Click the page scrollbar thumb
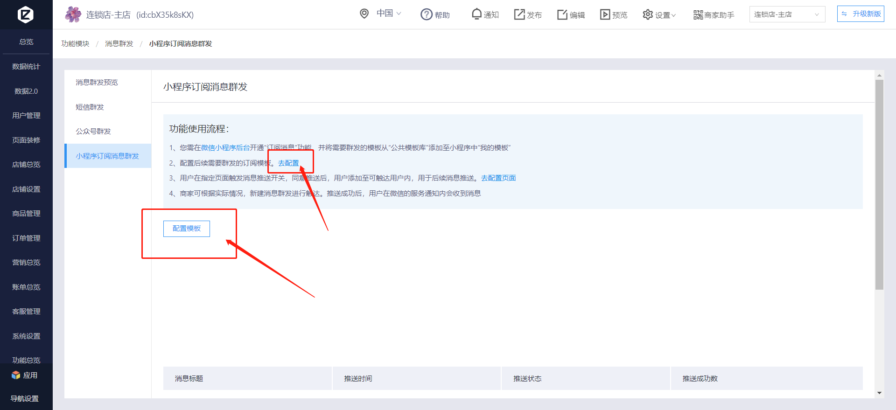Screen dimensions: 896x410 click(879, 185)
